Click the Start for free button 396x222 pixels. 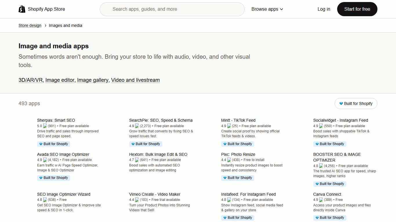357,9
